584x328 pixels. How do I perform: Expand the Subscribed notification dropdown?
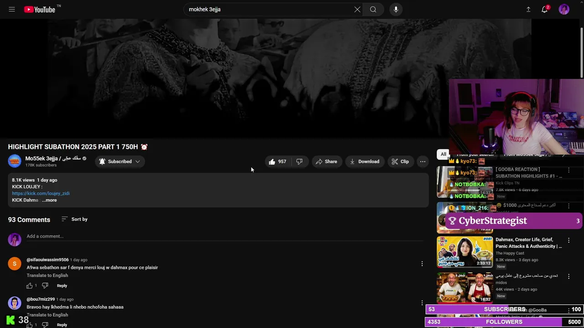(120, 161)
